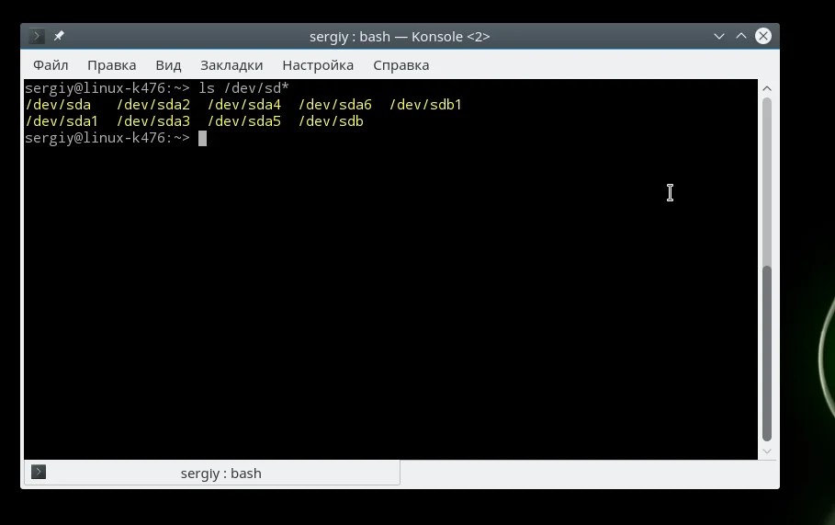Viewport: 835px width, 525px height.
Task: Open the Правка menu
Action: click(x=112, y=65)
